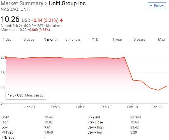
Task: Switch to YTD view
Action: (x=95, y=40)
